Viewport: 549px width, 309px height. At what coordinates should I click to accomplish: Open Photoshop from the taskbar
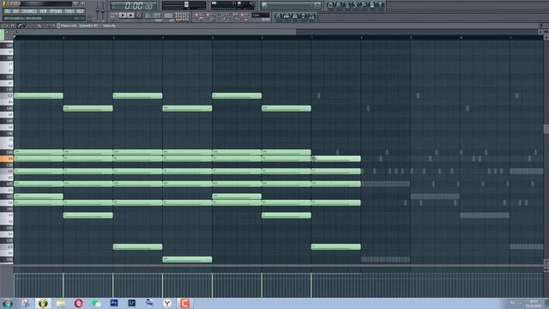pyautogui.click(x=114, y=303)
